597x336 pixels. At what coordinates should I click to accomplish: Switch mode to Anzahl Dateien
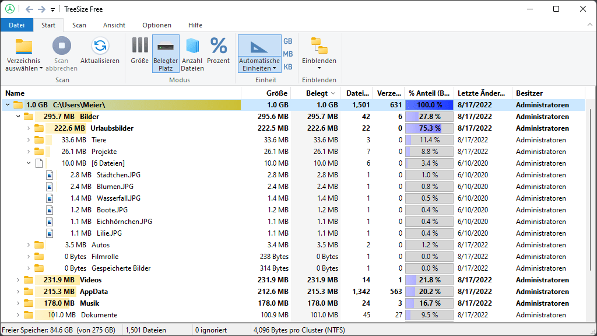[192, 54]
